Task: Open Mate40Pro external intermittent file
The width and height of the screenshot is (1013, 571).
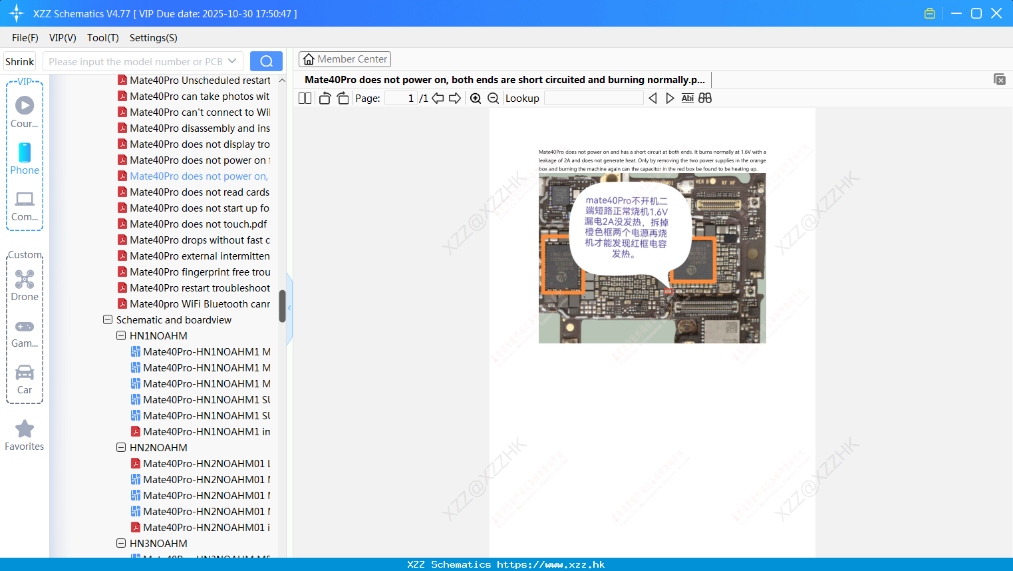Action: tap(194, 256)
